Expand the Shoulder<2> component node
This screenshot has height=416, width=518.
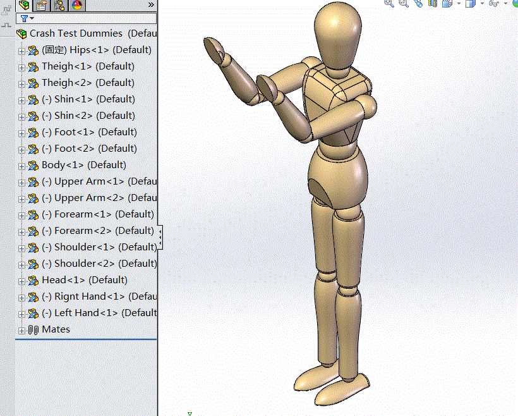21,265
